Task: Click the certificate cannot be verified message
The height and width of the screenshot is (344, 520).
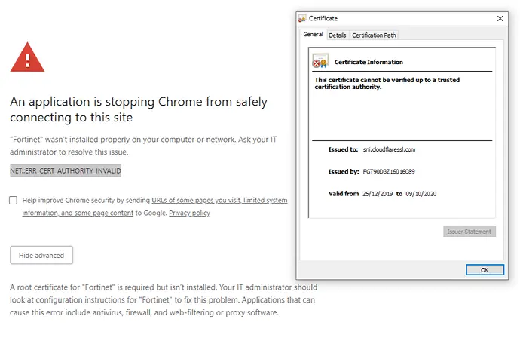Action: [x=387, y=83]
